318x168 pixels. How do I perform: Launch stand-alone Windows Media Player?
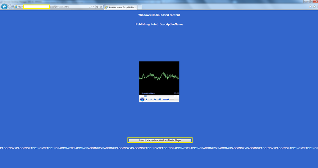160,140
